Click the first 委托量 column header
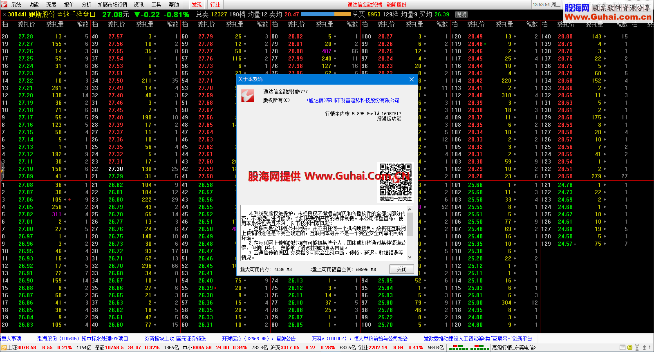 (55, 24)
